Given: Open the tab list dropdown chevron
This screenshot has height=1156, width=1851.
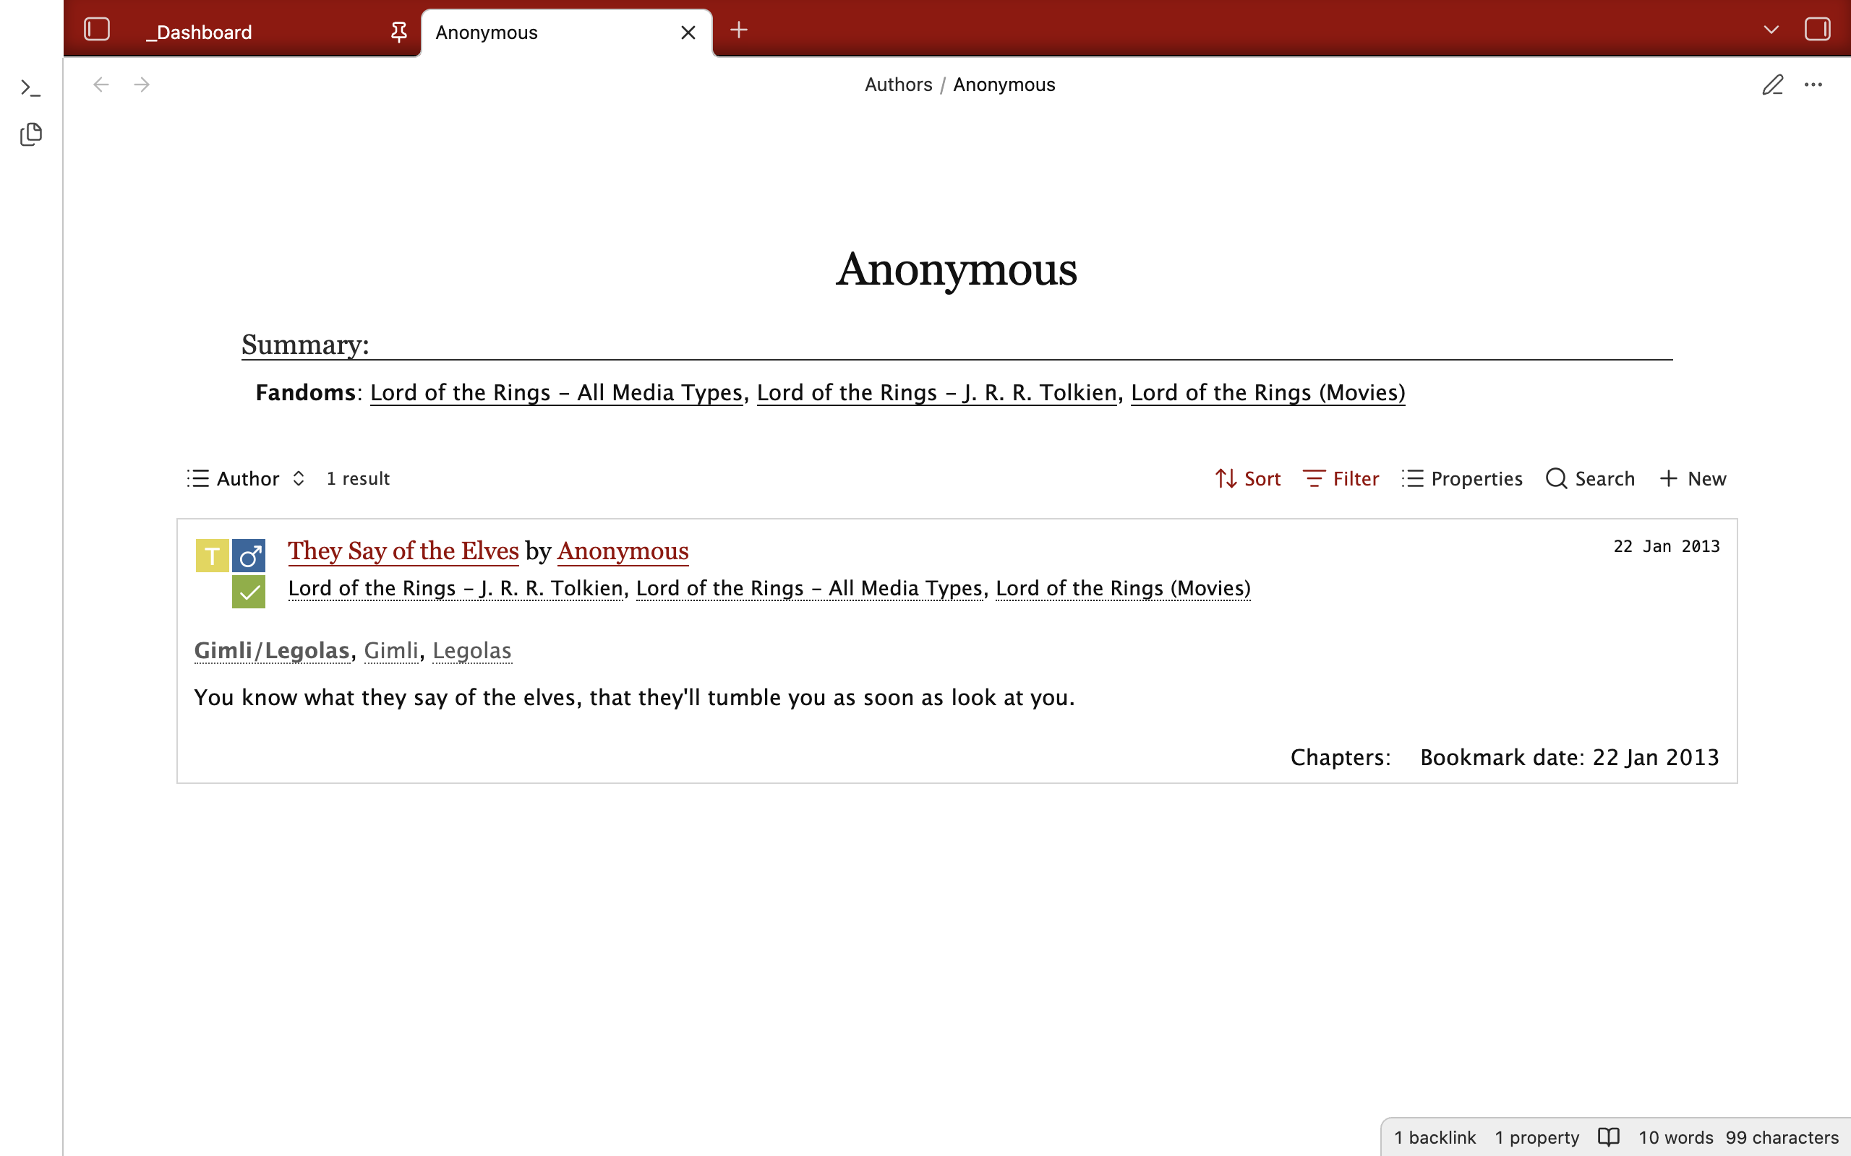Looking at the screenshot, I should 1771,30.
